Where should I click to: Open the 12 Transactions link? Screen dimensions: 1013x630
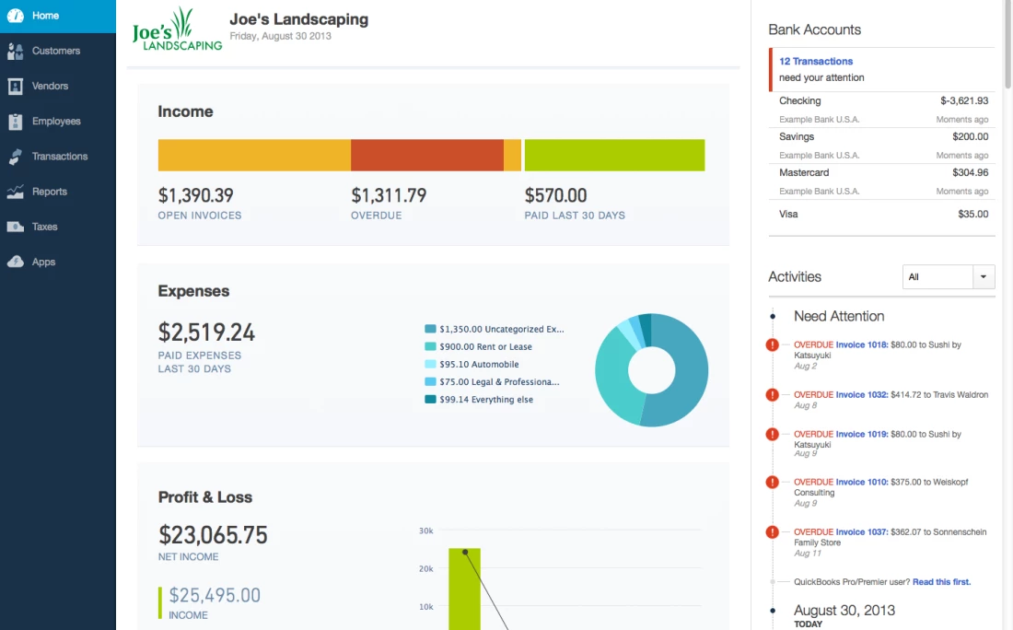pyautogui.click(x=816, y=62)
